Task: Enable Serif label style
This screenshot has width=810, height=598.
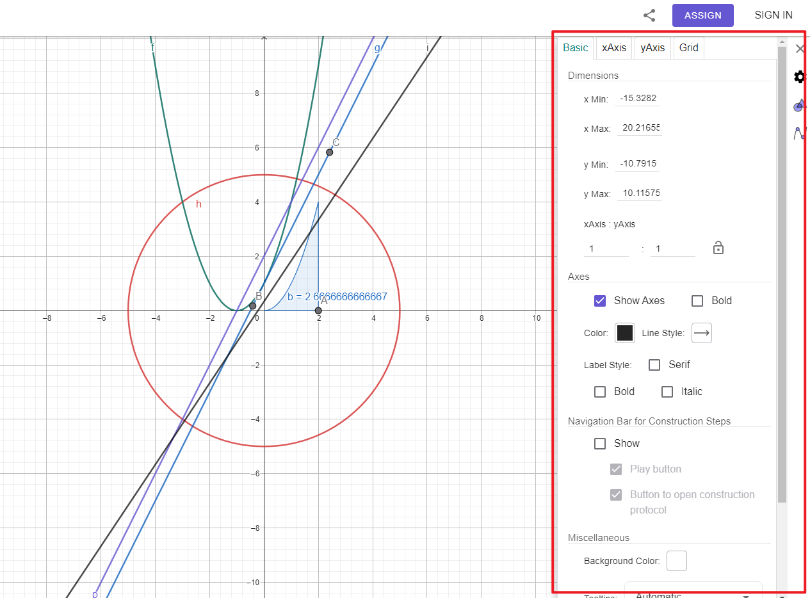Action: (x=654, y=365)
